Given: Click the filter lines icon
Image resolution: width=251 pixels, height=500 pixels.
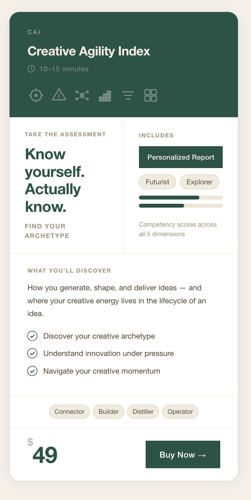Looking at the screenshot, I should tap(128, 95).
